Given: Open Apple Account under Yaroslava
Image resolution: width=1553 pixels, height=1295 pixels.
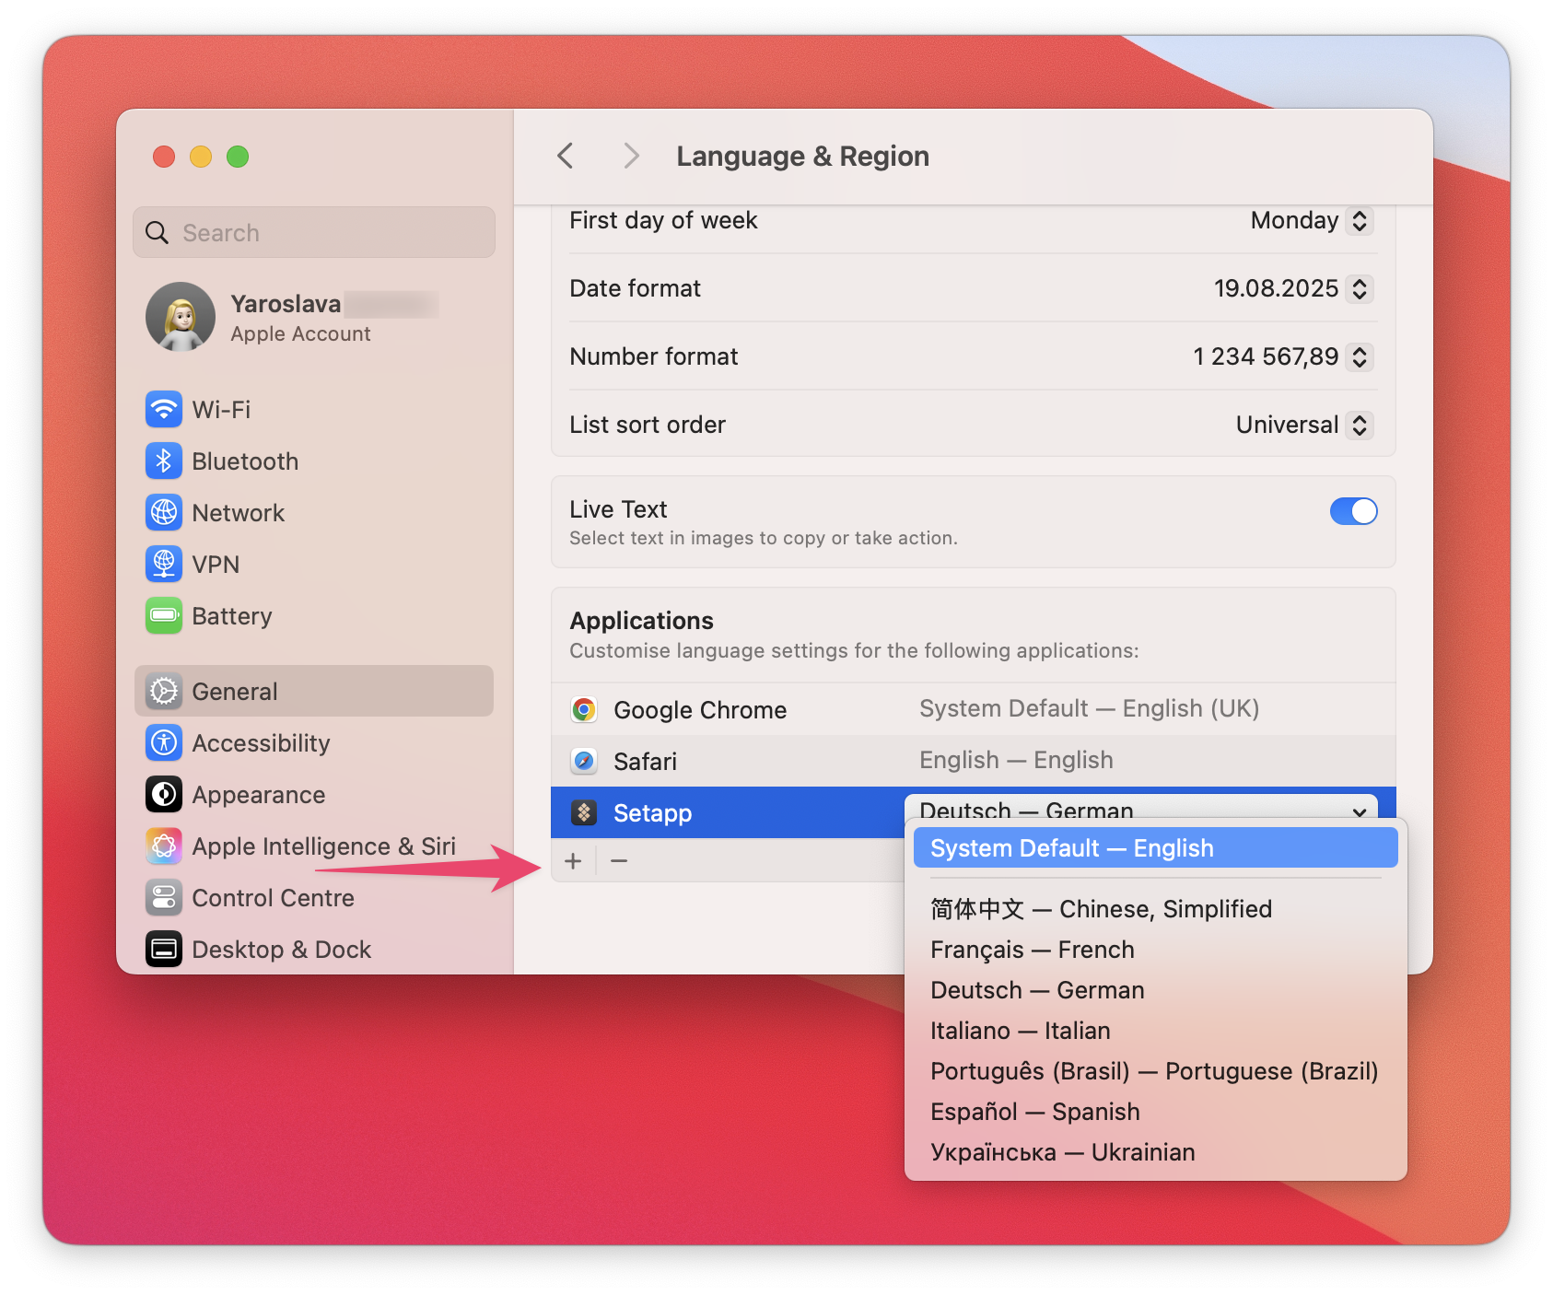Looking at the screenshot, I should pyautogui.click(x=300, y=334).
